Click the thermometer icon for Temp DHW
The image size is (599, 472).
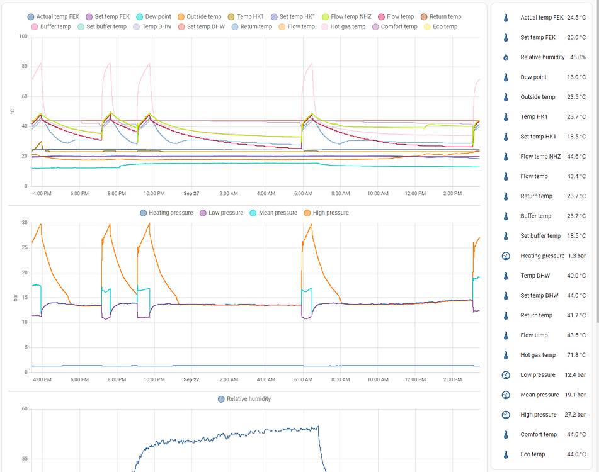(505, 275)
